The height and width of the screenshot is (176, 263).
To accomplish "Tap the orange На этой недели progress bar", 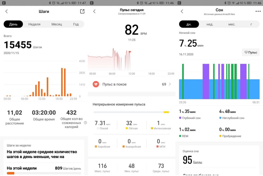I will tap(11, 173).
